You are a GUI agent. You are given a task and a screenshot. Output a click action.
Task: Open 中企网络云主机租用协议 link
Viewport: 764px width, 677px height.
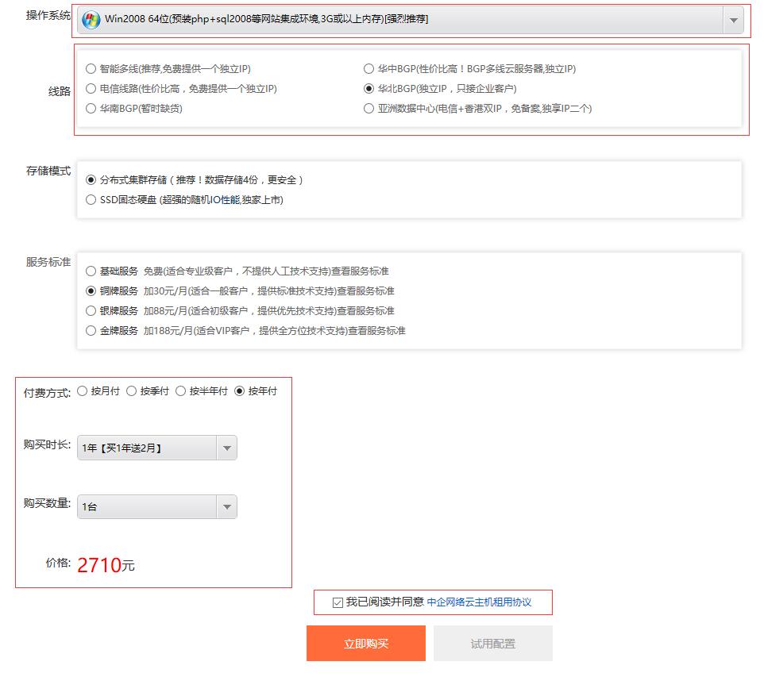(x=479, y=602)
